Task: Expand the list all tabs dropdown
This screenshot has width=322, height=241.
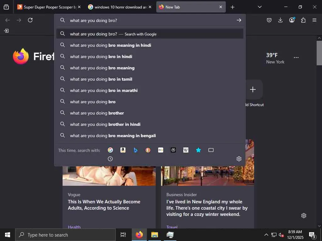Action: (x=259, y=7)
